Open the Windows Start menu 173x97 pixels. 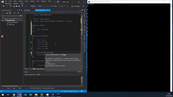click(3, 95)
